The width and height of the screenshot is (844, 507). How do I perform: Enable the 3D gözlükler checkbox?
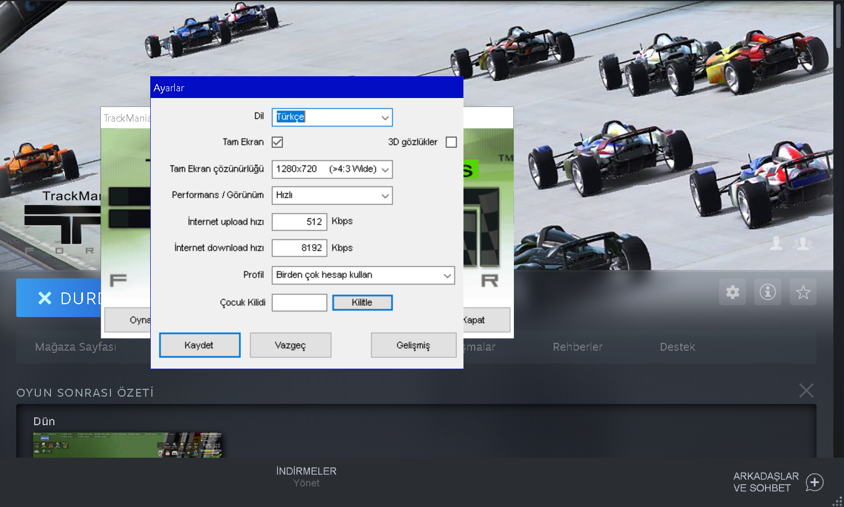pyautogui.click(x=451, y=142)
